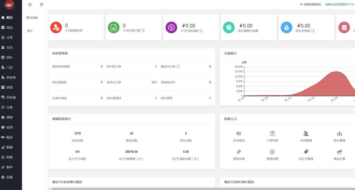Click the pink partially visible card icon

344,27
